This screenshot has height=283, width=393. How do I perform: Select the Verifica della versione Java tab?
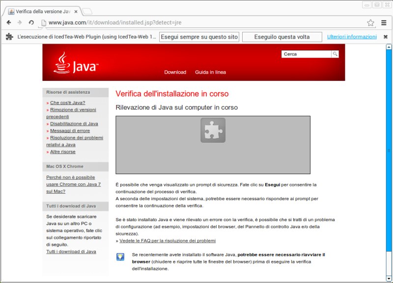point(43,11)
